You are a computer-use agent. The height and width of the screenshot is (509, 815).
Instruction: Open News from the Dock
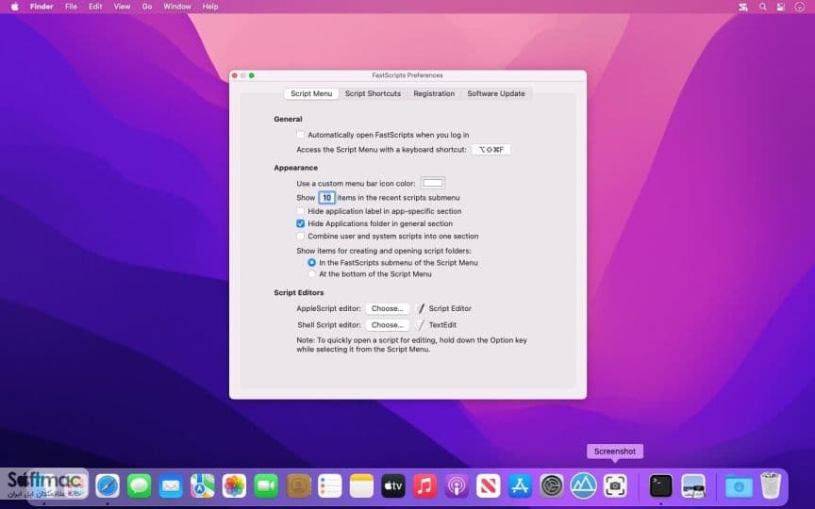489,486
